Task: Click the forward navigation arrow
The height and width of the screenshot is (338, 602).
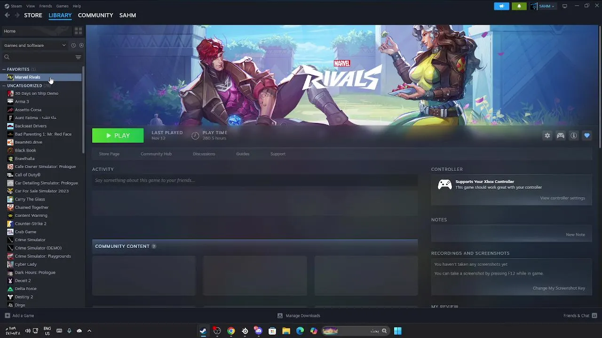Action: 17,15
